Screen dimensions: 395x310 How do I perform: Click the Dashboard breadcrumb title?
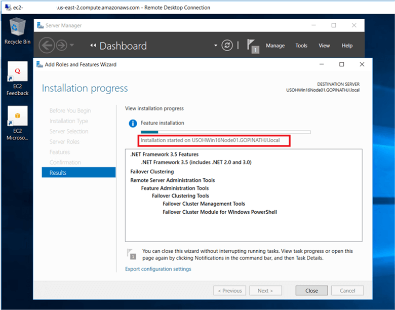coord(123,46)
